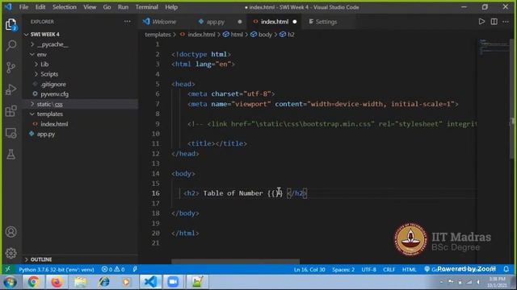Screen dimensions: 517x290
Task: Split the editor to the right
Action: [x=494, y=22]
